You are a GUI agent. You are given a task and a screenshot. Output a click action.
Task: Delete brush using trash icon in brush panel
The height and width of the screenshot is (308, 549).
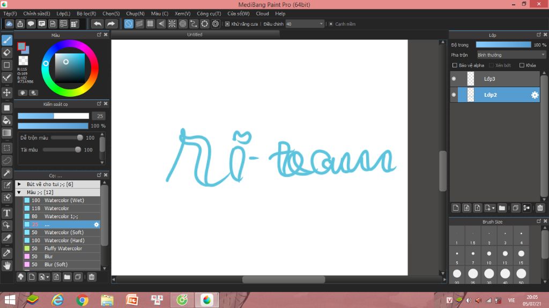point(91,277)
